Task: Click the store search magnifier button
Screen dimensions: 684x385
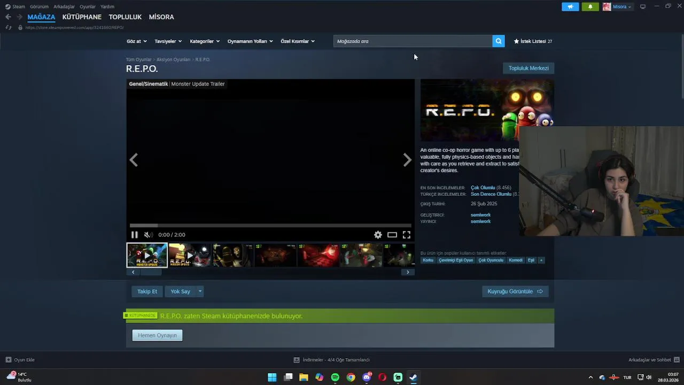Action: pos(499,41)
